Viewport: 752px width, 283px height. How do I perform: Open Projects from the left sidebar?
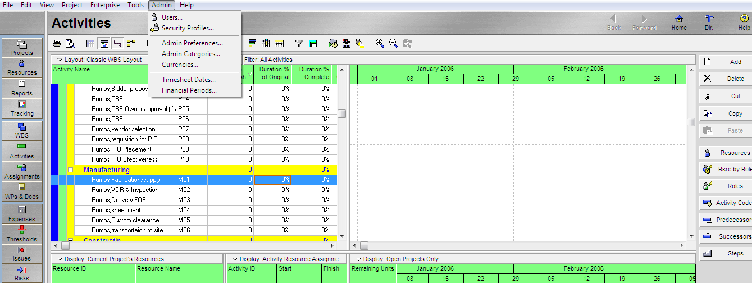pos(22,48)
